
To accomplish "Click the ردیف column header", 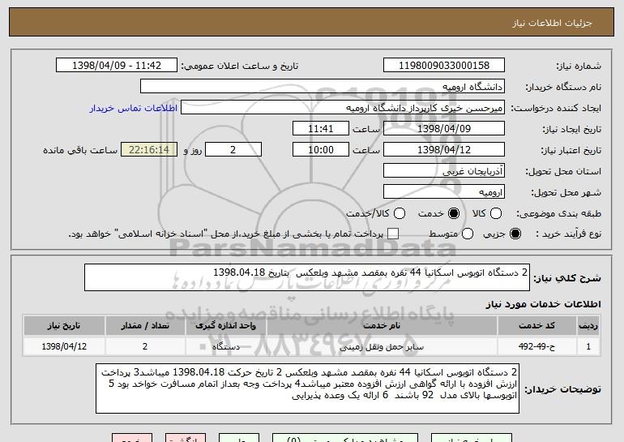I will [588, 326].
